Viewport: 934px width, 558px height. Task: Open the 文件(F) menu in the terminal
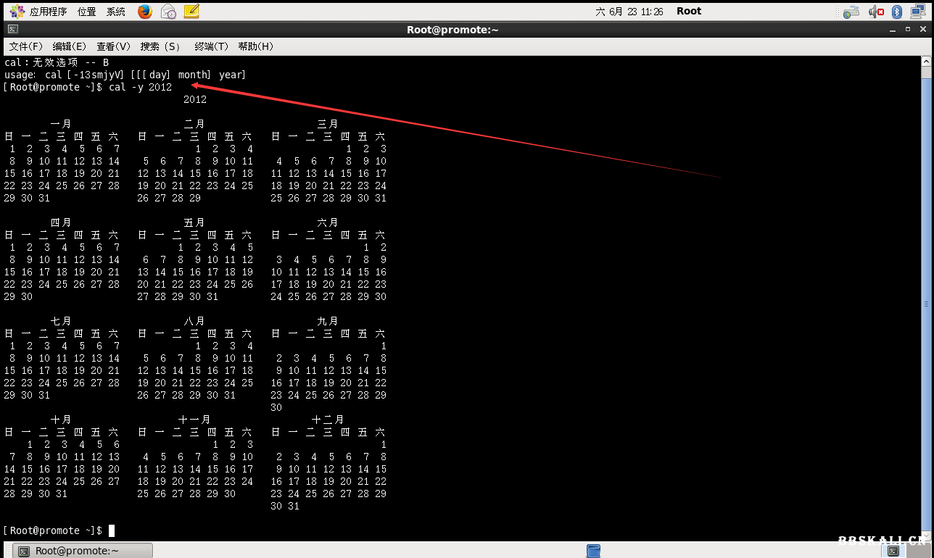[26, 46]
